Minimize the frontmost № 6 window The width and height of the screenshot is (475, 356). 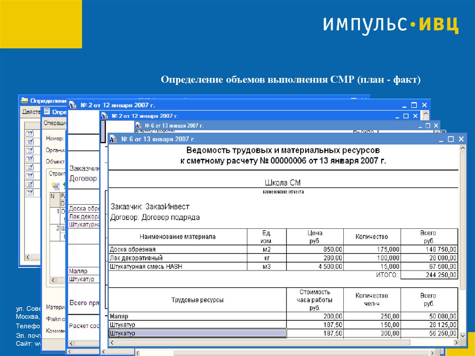(x=441, y=140)
